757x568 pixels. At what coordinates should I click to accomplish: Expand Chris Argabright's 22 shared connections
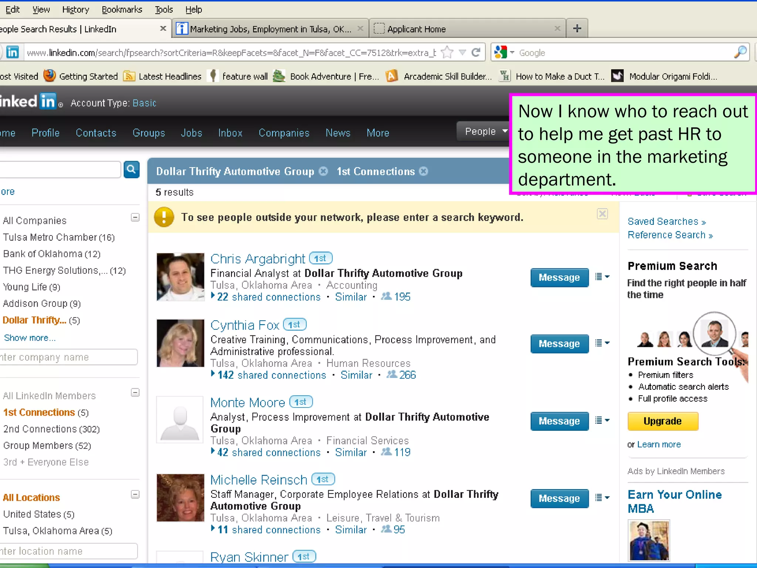[266, 297]
